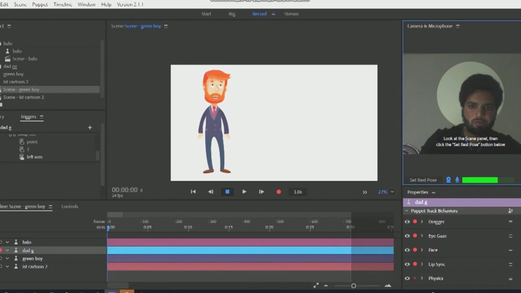521x293 pixels.
Task: Toggle the camera input icon
Action: pos(448,180)
